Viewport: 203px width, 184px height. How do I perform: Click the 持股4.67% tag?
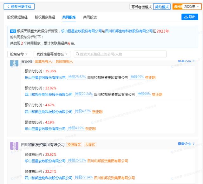click(x=83, y=111)
